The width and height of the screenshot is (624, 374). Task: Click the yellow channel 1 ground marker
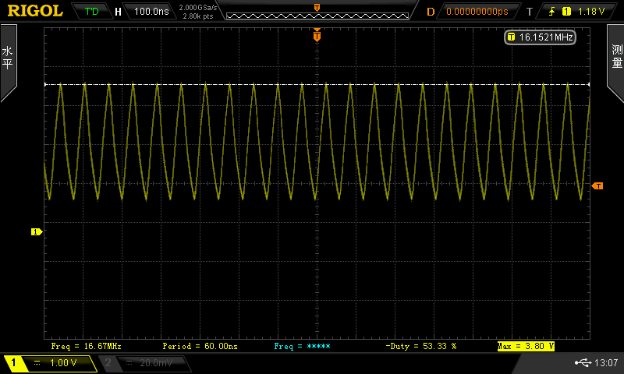[x=37, y=231]
